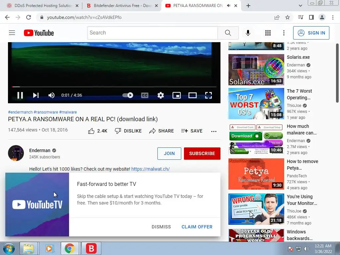340x255 pixels.
Task: Open Windows Media Player taskbar icon
Action: point(49,248)
